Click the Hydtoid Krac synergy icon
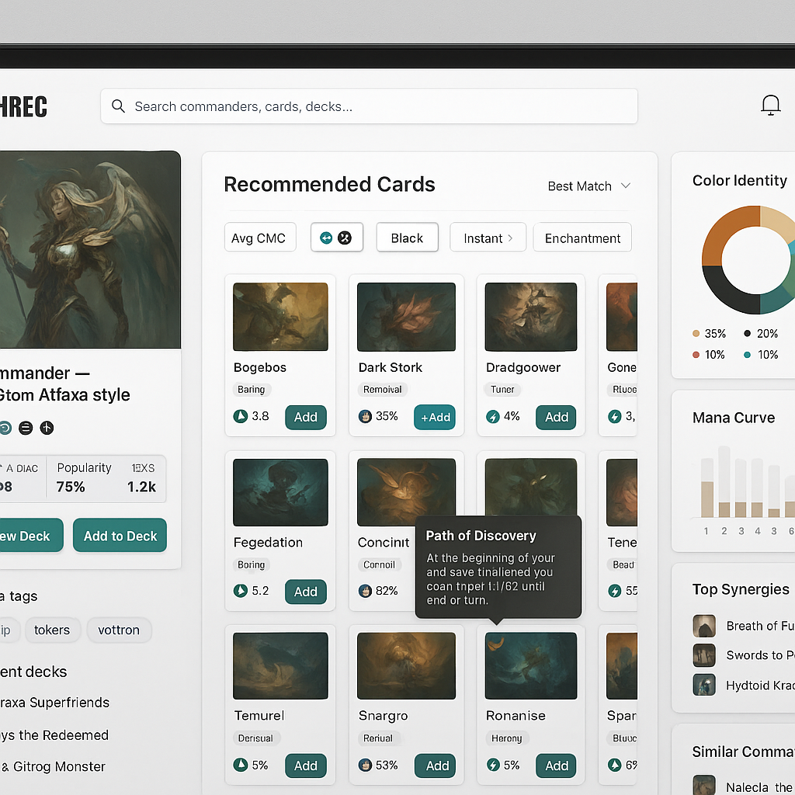The image size is (795, 795). coord(704,685)
